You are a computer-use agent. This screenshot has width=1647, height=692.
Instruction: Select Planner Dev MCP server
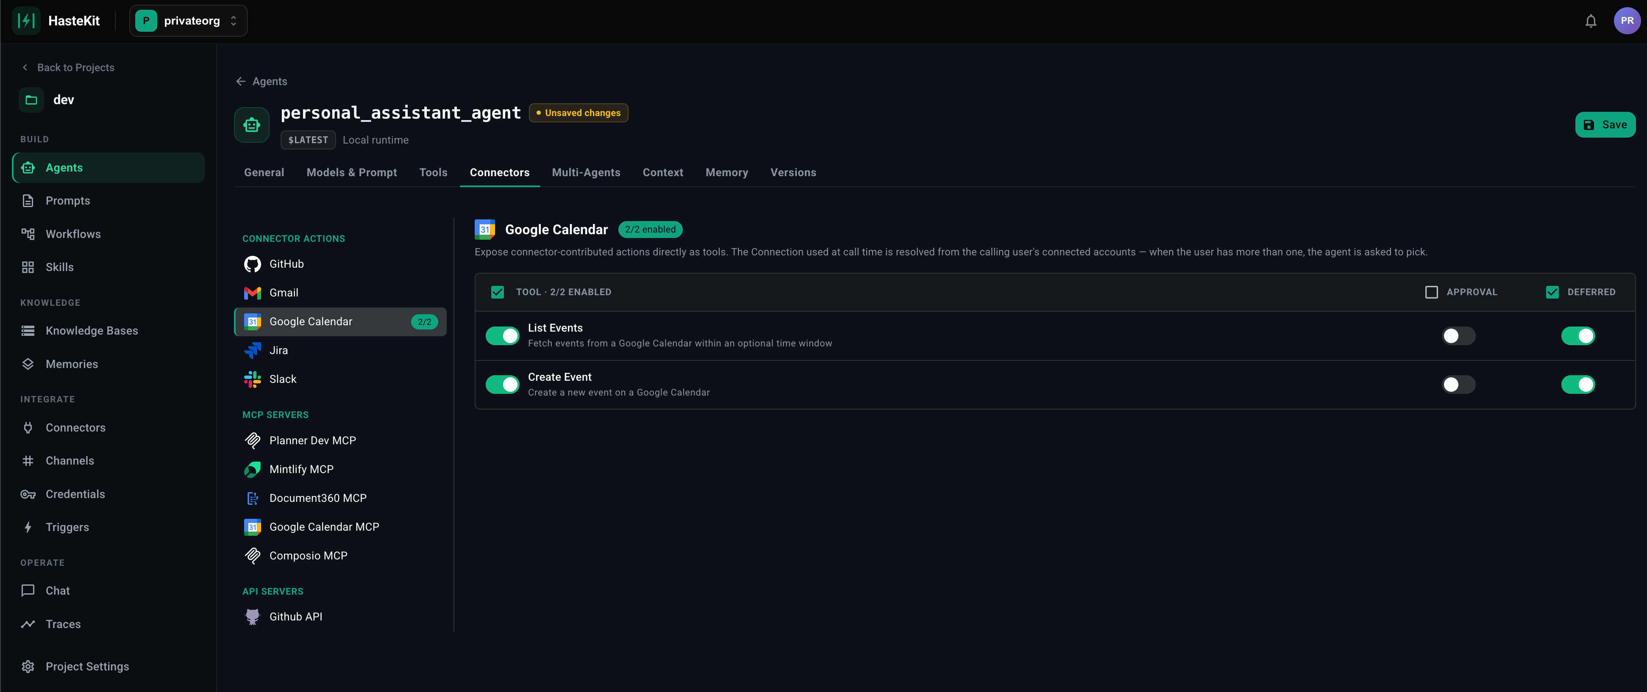(340, 440)
